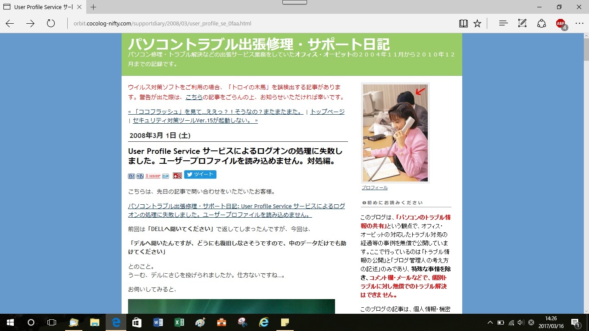The width and height of the screenshot is (589, 331).
Task: Open the orange camera app in taskbar
Action: (222, 322)
